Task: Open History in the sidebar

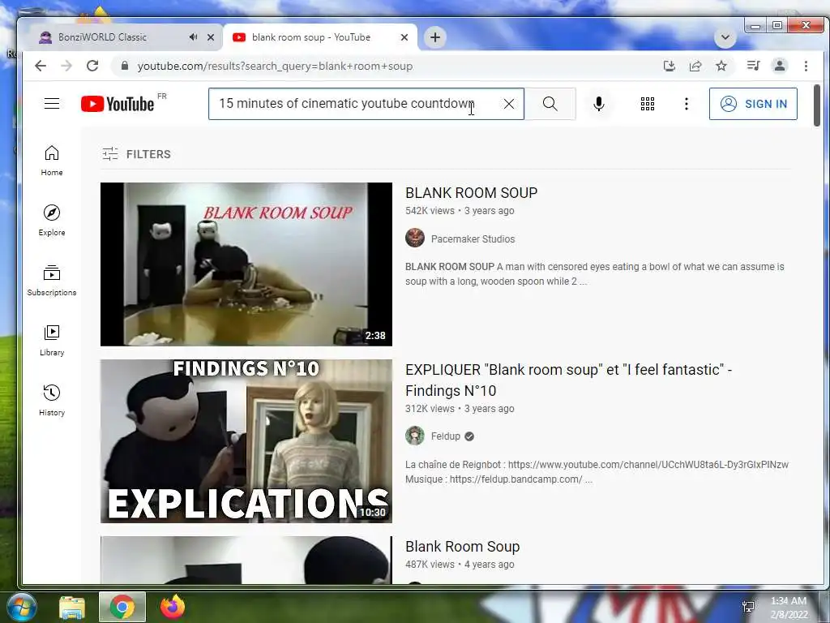Action: [52, 400]
